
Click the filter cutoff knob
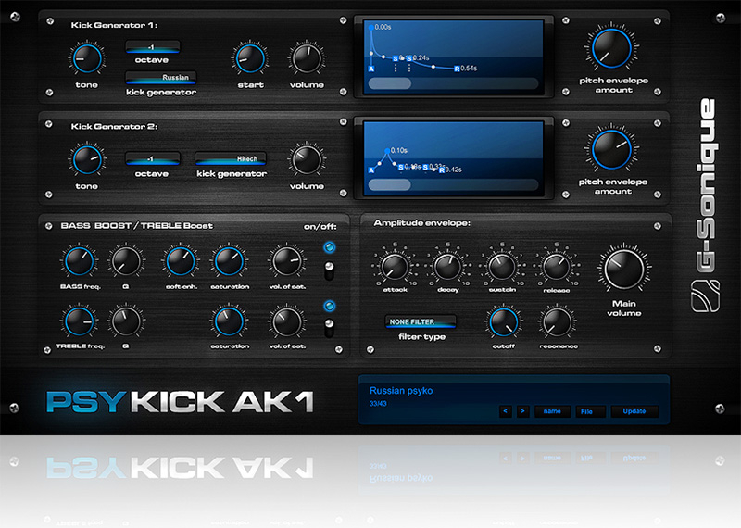click(503, 321)
